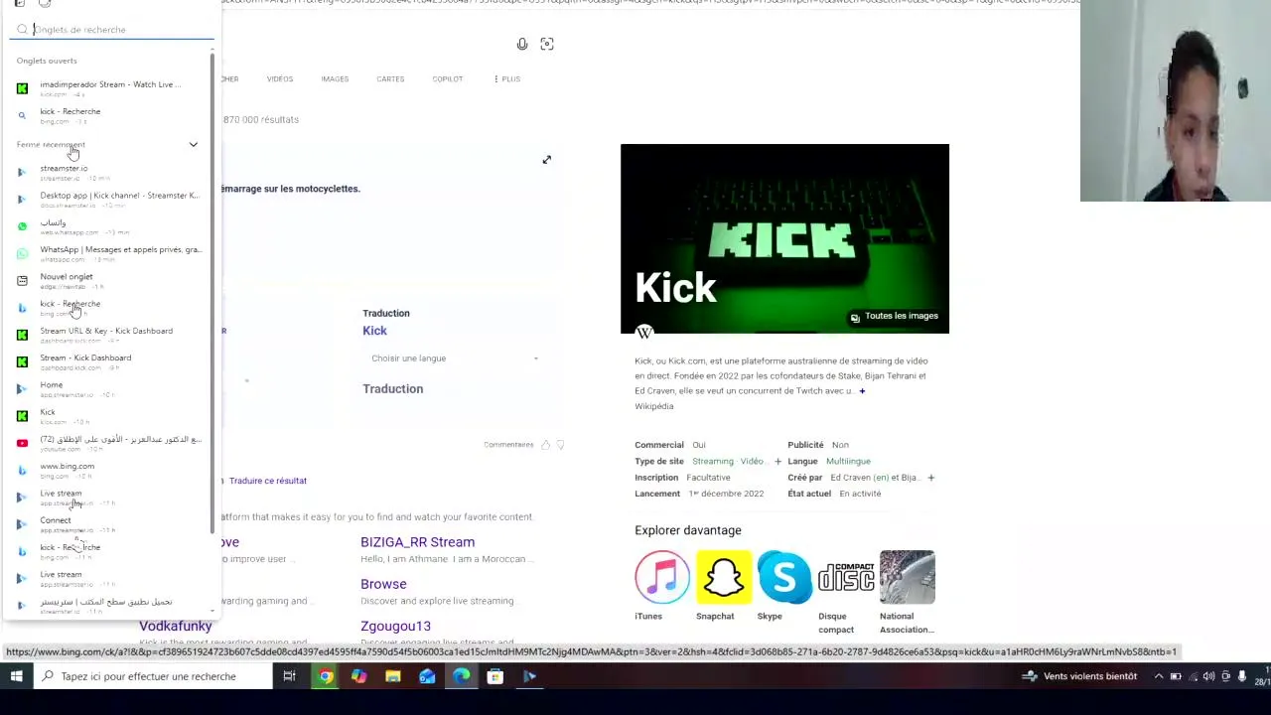Search by voice with the microphone icon
1271x715 pixels.
(522, 44)
